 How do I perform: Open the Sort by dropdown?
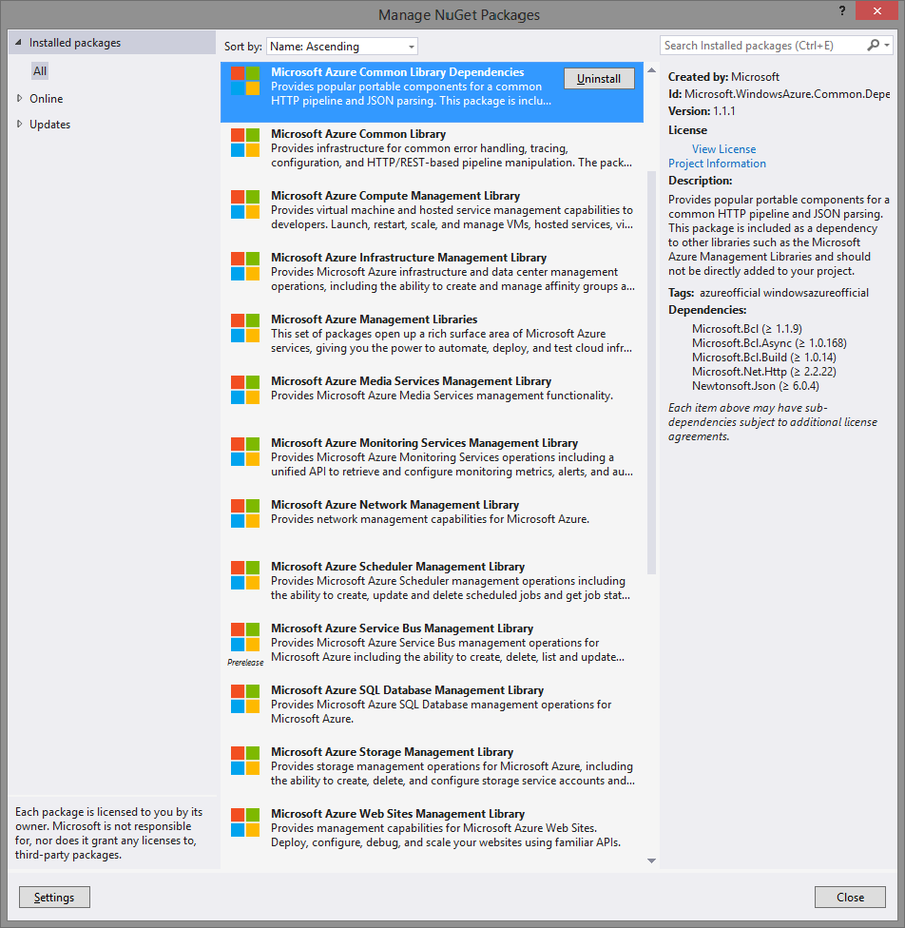(342, 47)
